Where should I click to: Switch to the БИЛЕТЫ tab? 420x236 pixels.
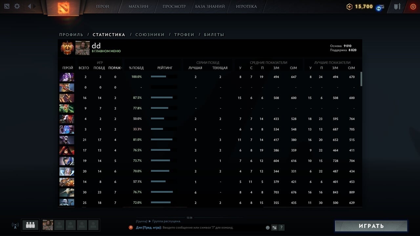[x=214, y=35]
